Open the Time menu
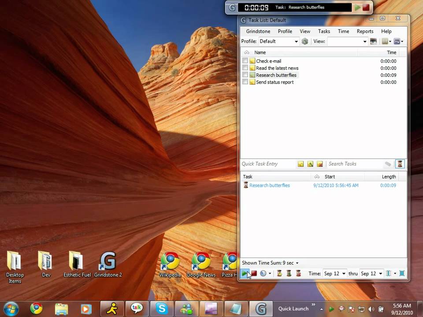Screen dimensions: 423x317 pyautogui.click(x=343, y=31)
